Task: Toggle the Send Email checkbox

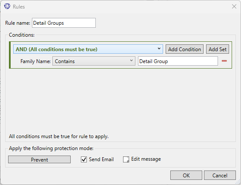Action: 84,159
